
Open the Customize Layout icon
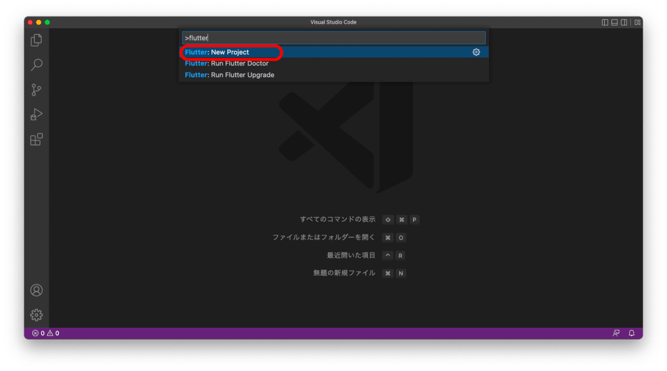pyautogui.click(x=638, y=22)
